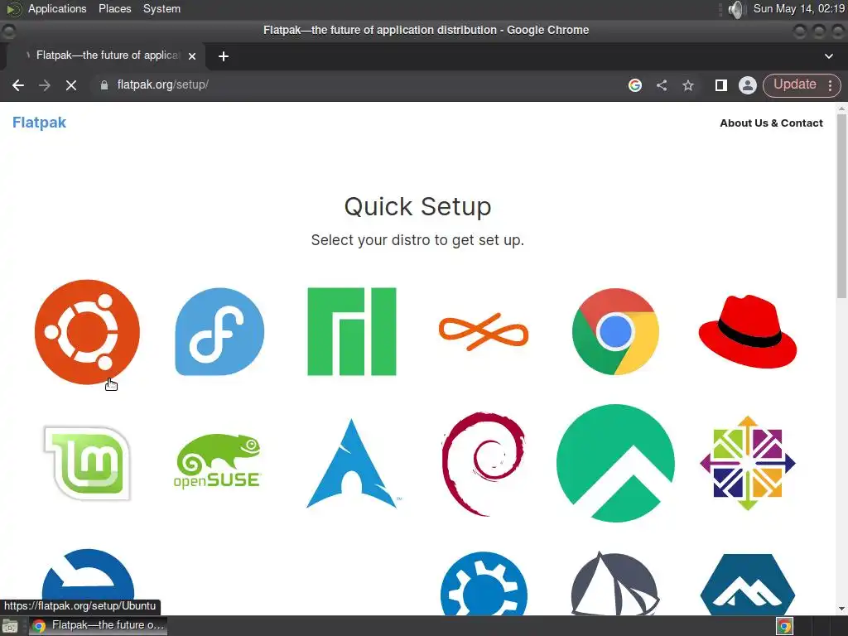Select the openSUSE chameleon logo
848x636 pixels.
pos(218,461)
